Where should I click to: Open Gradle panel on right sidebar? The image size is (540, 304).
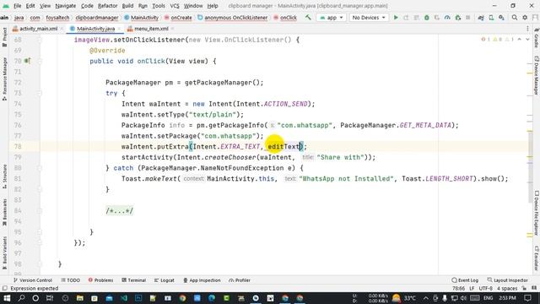(537, 37)
